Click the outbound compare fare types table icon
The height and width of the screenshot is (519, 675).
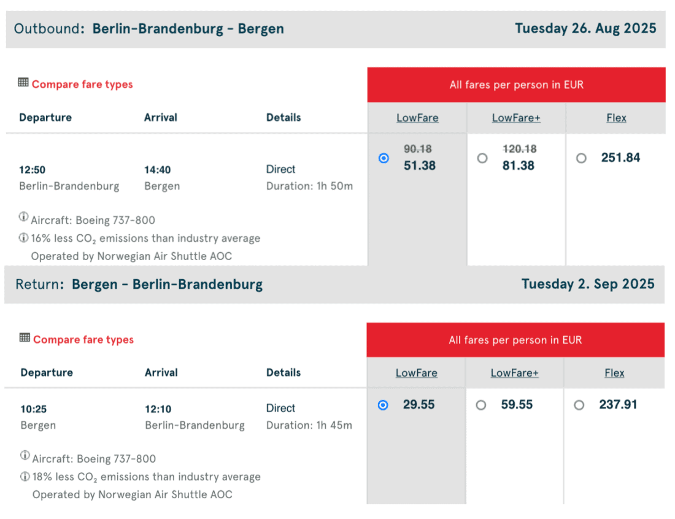(x=23, y=82)
